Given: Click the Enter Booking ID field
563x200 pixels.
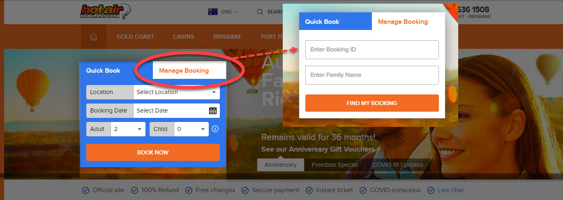Looking at the screenshot, I should click(372, 50).
